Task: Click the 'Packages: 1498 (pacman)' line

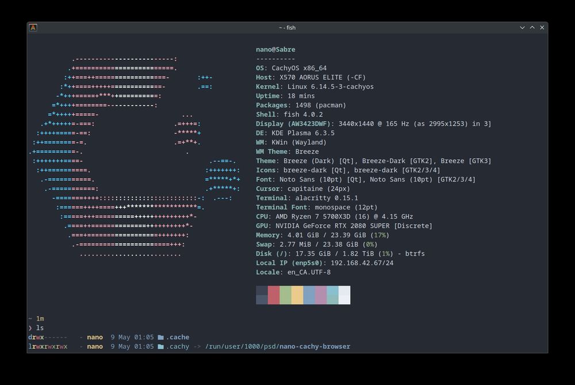Action: pyautogui.click(x=301, y=105)
